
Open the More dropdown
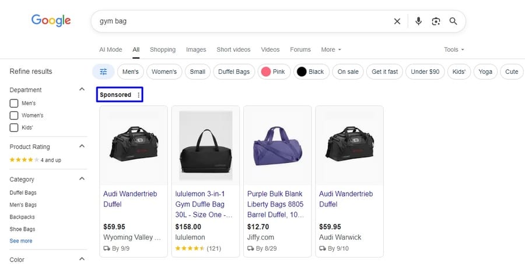click(331, 50)
